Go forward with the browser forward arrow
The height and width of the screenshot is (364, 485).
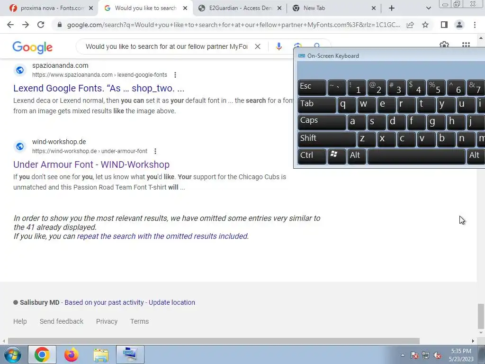point(26,25)
